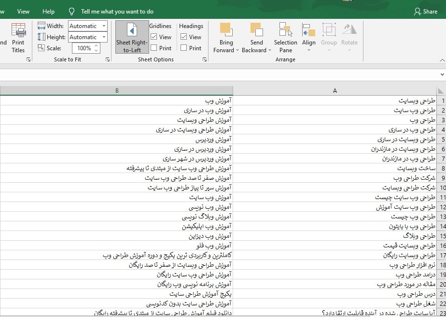Click cell A9 'شرکت طراحی وب'
Screen dimensions: 446x317
tap(335, 178)
